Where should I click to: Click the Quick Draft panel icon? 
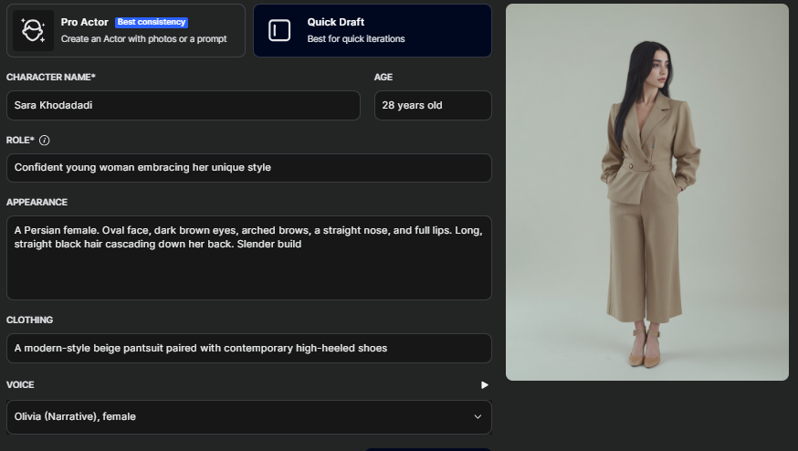[x=279, y=30]
